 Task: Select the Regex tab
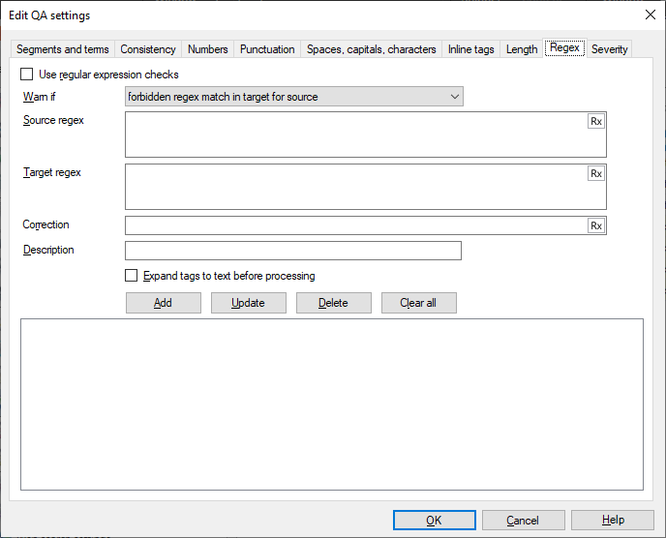pyautogui.click(x=564, y=47)
